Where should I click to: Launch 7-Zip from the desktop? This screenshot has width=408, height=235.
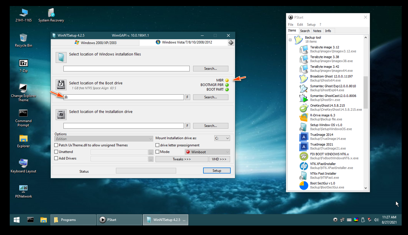[23, 65]
